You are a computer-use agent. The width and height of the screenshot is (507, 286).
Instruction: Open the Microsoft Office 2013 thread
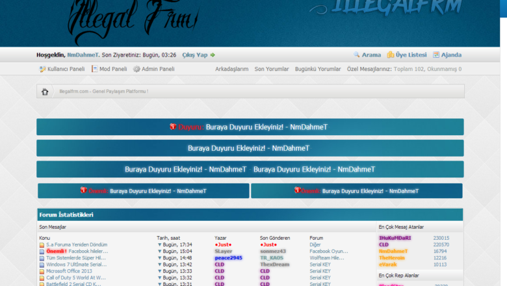pos(69,271)
